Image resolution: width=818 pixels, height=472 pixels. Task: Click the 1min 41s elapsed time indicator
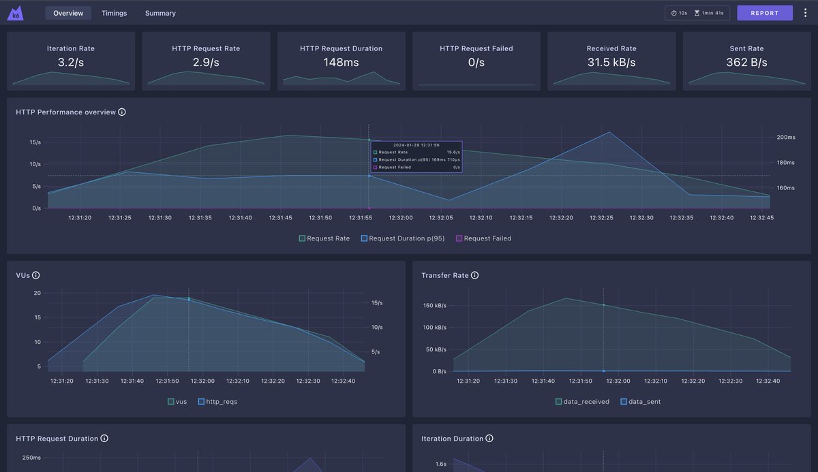(x=709, y=13)
